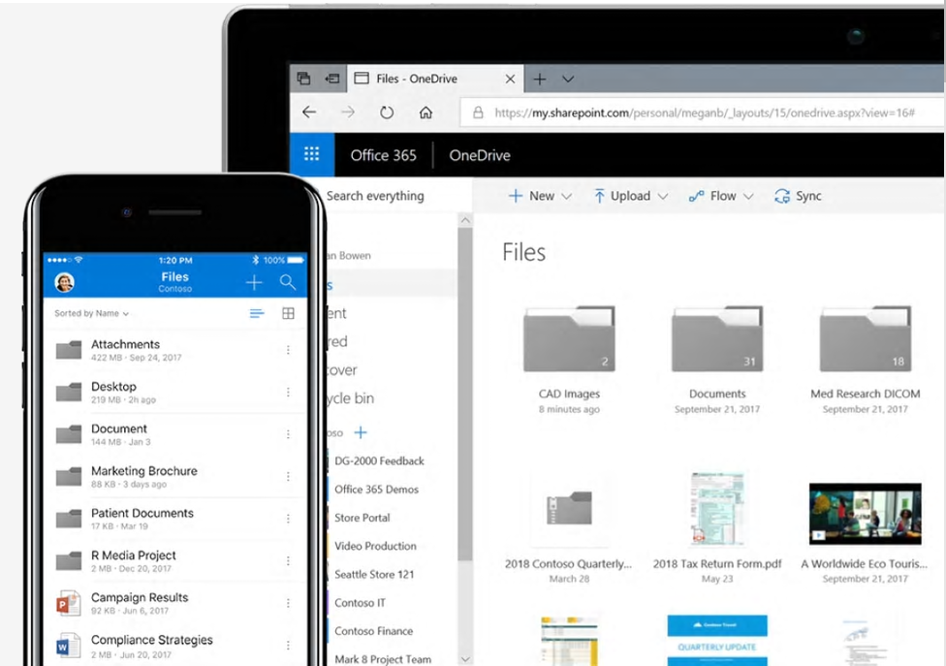Tap the Attachments folder name on phone
The image size is (946, 666).
pyautogui.click(x=125, y=344)
